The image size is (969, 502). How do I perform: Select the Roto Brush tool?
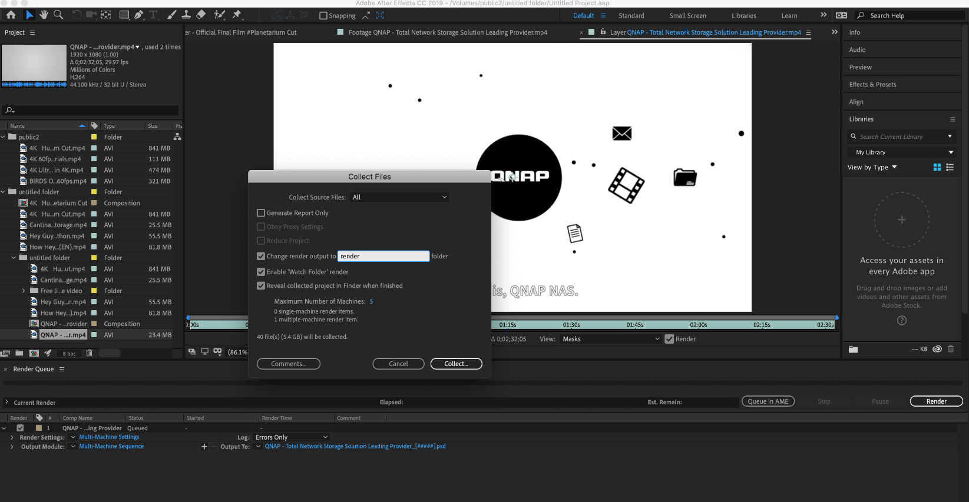coord(219,15)
